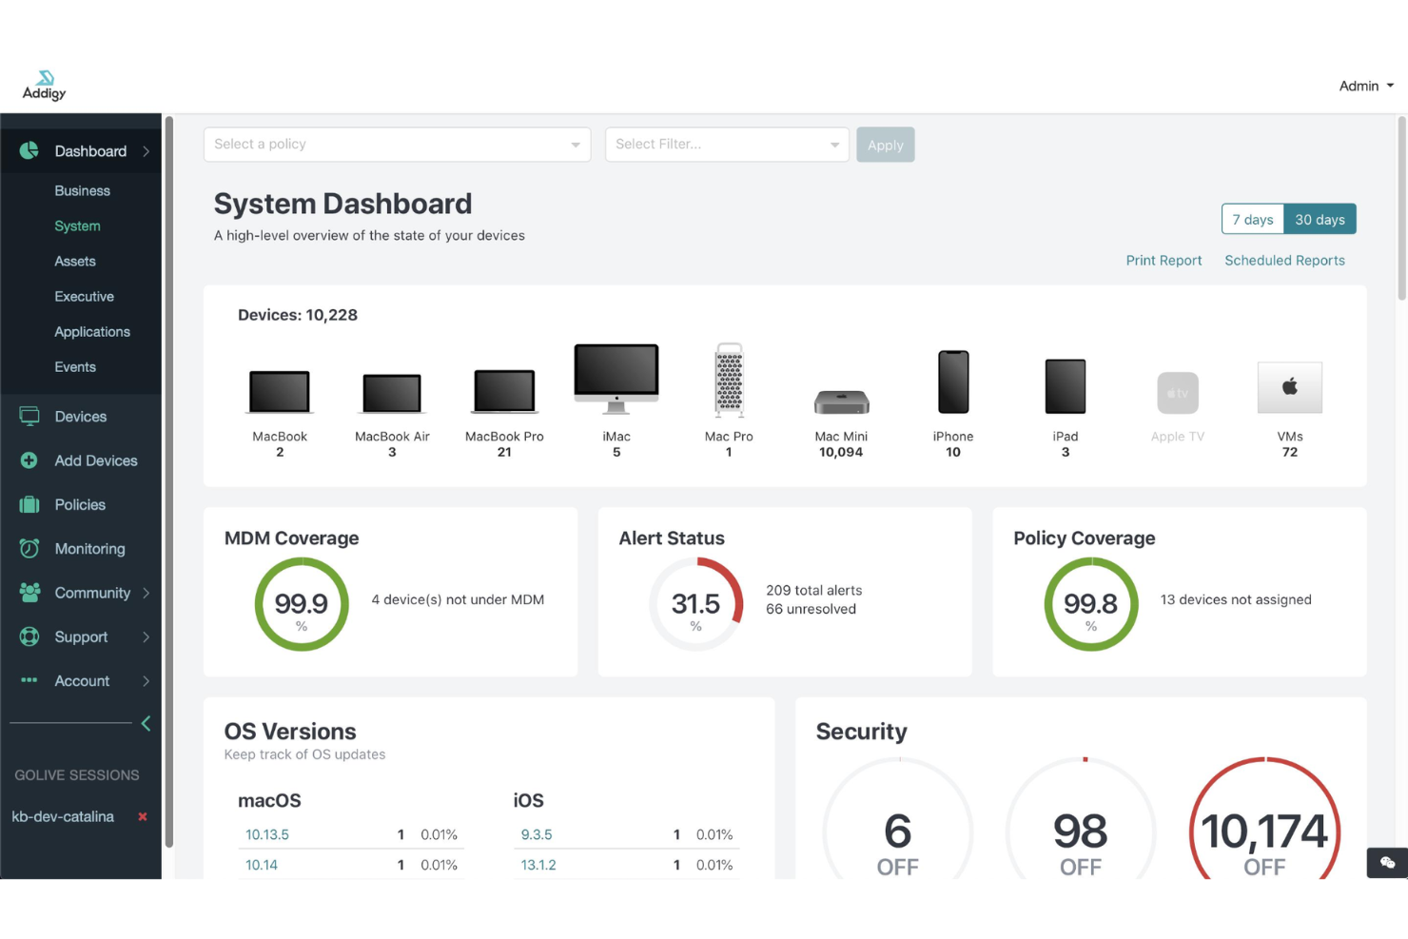Expand the Account submenu chevron
This screenshot has height=939, width=1408.
(147, 681)
